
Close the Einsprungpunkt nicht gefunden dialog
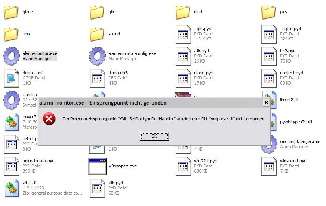pyautogui.click(x=266, y=103)
